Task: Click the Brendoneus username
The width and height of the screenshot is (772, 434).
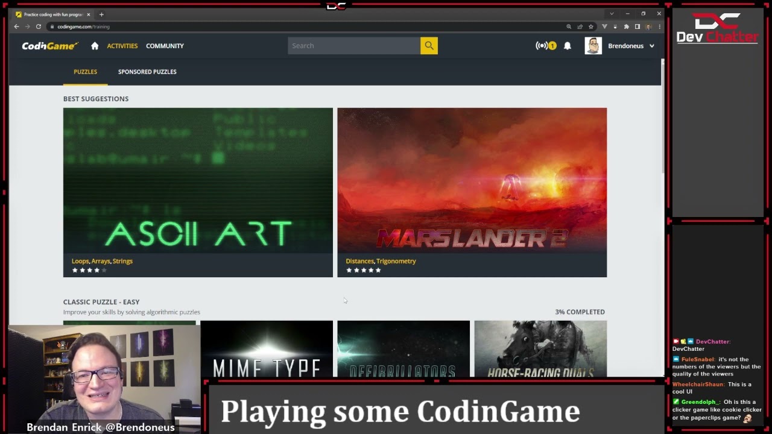Action: (625, 46)
